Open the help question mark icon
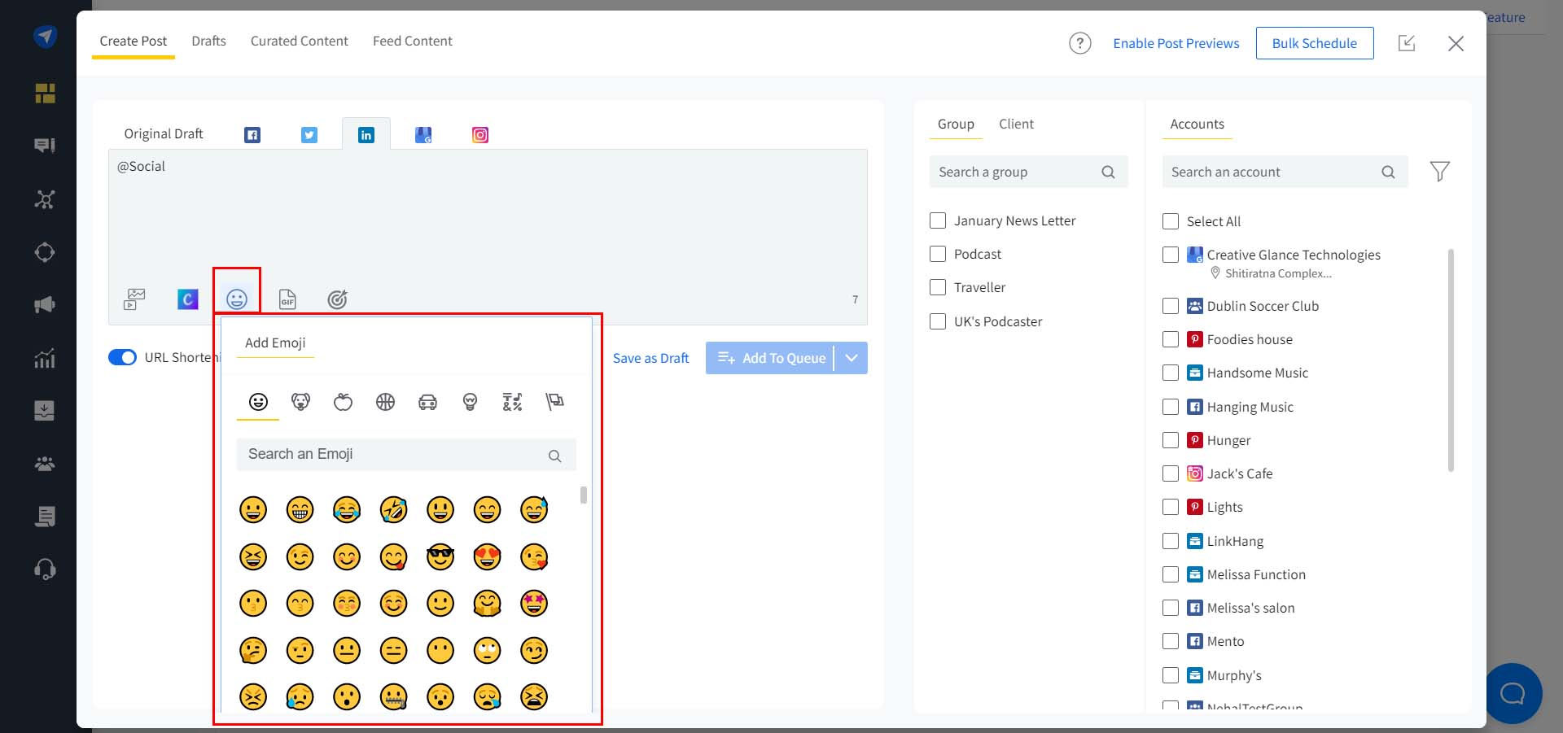1563x733 pixels. (1079, 43)
